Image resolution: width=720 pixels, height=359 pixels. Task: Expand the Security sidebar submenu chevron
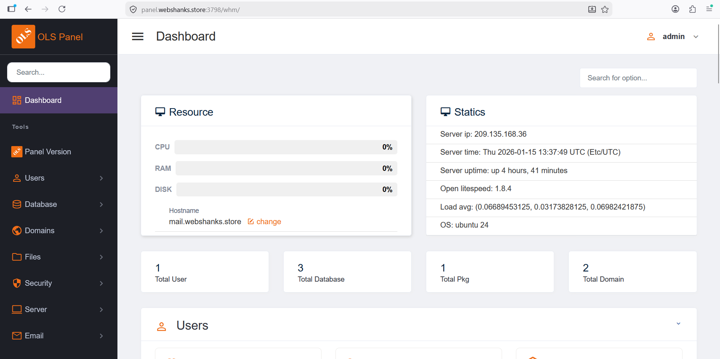(101, 283)
